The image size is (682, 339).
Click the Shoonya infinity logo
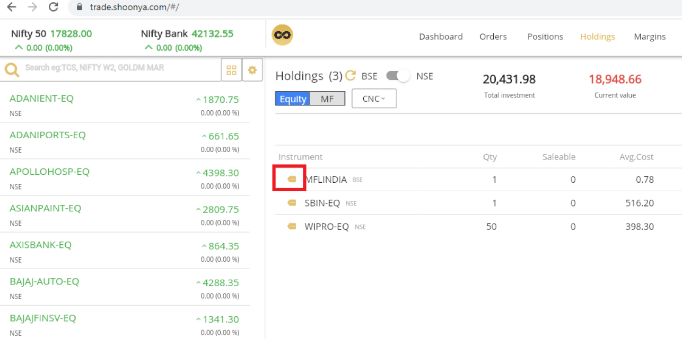coord(282,35)
